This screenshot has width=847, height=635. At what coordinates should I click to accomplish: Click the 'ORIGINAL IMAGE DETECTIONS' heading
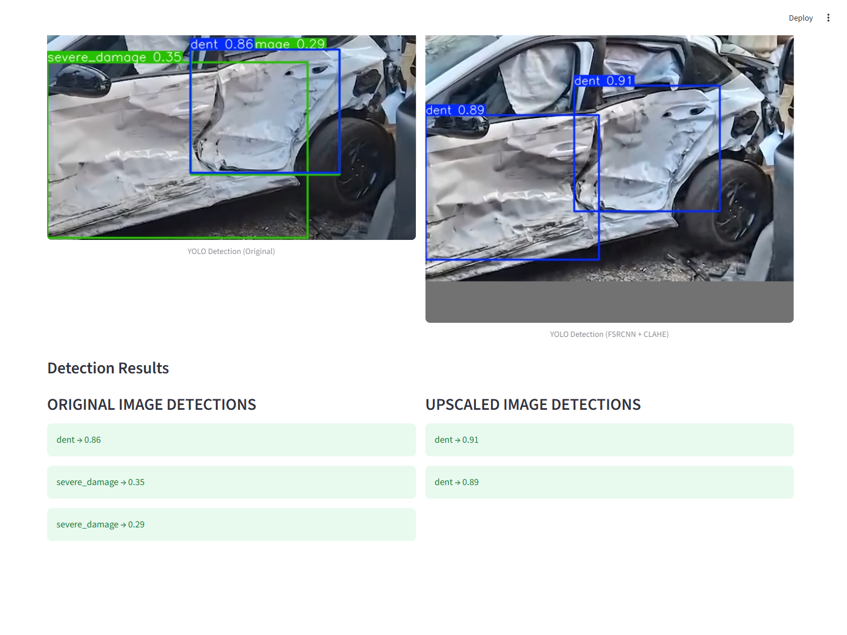click(x=152, y=405)
